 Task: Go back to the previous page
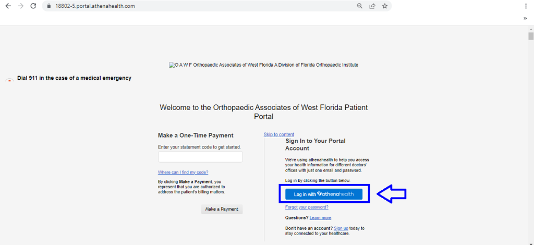(8, 6)
